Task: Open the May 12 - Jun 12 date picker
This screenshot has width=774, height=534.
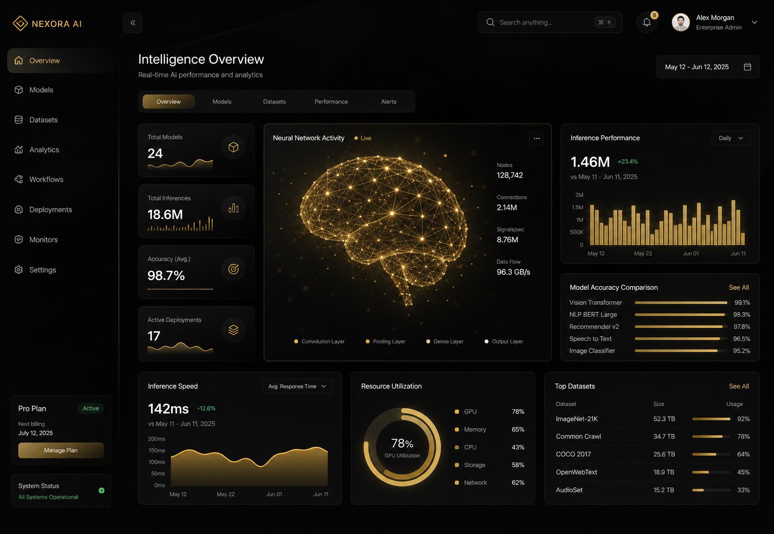Action: pyautogui.click(x=707, y=67)
